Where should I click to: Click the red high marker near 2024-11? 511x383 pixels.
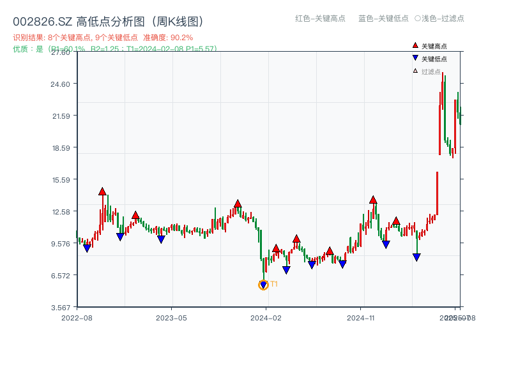pyautogui.click(x=373, y=200)
